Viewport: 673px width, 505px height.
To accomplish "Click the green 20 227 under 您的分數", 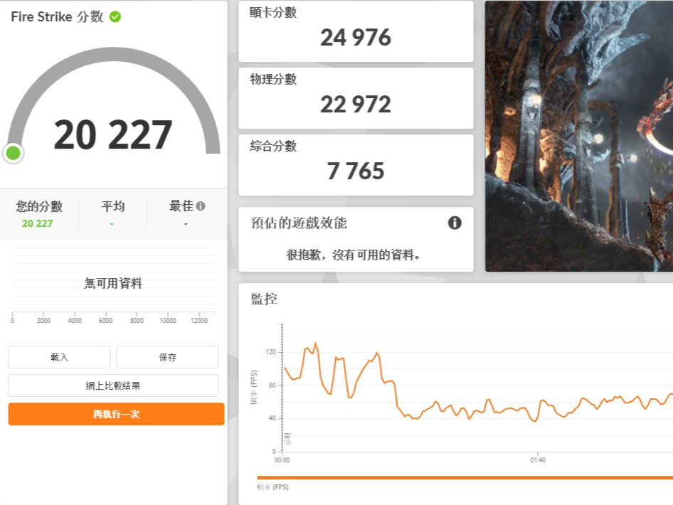I will pos(37,223).
